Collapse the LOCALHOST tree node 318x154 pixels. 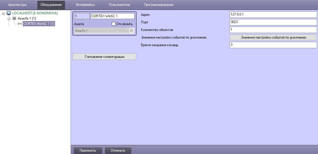point(4,13)
